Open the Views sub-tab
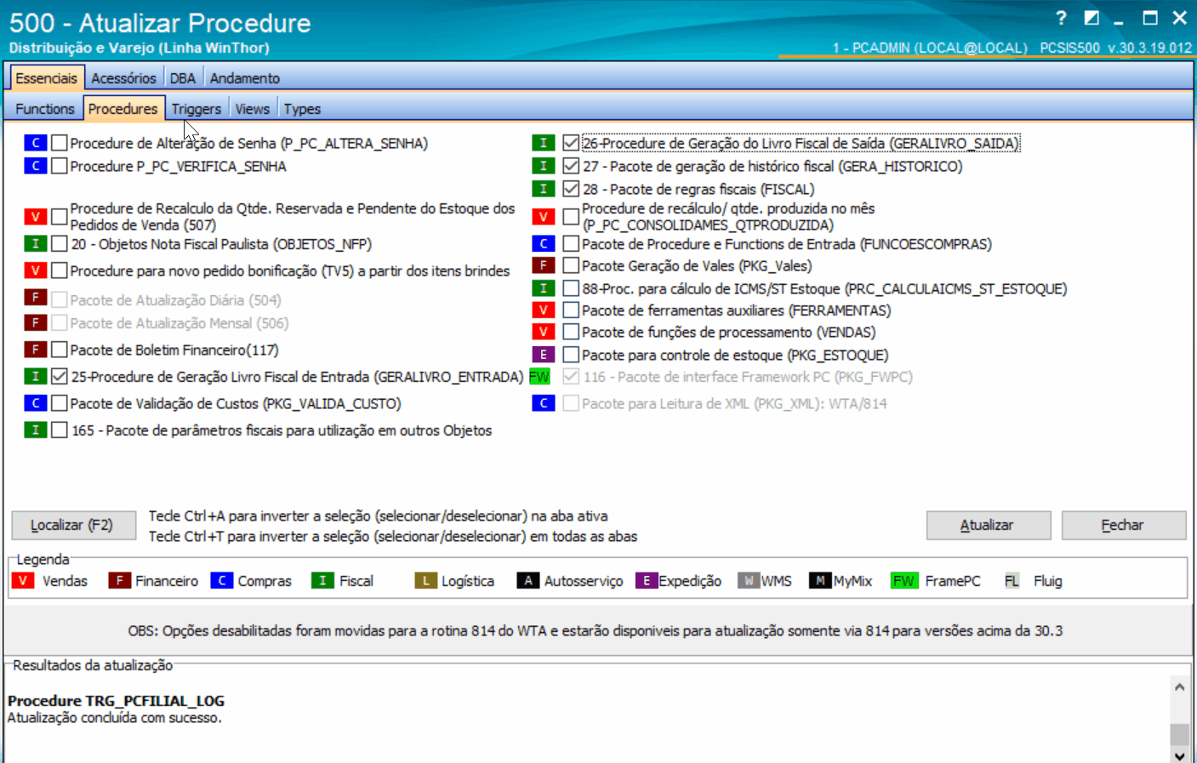The image size is (1197, 763). (x=253, y=109)
